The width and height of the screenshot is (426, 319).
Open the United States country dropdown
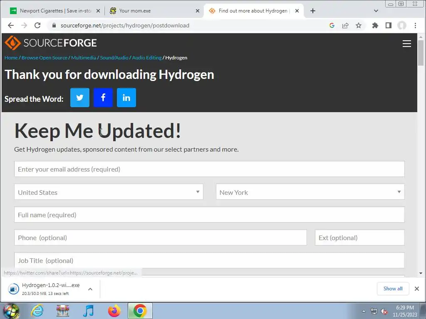pos(109,192)
